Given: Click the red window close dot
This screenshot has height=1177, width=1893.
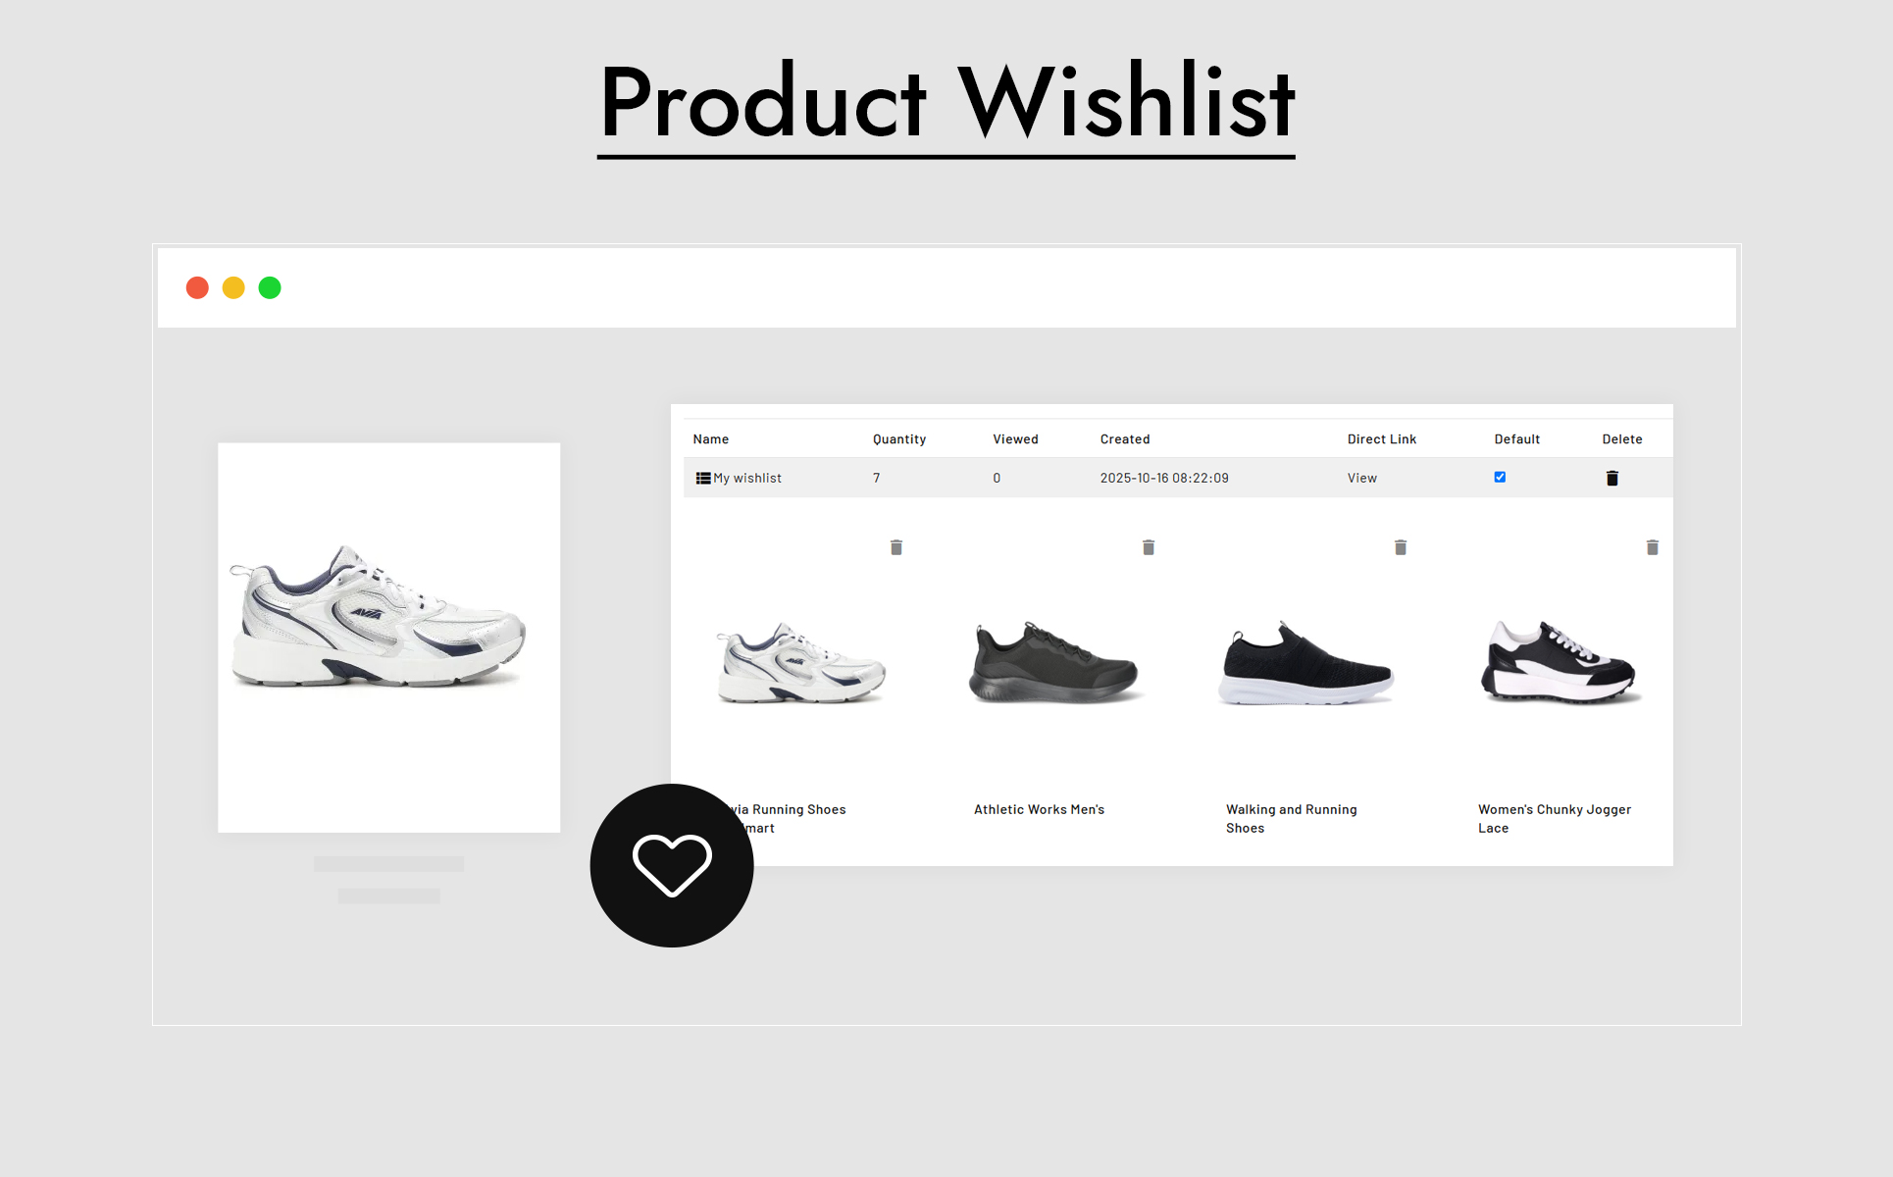Looking at the screenshot, I should click(x=197, y=287).
